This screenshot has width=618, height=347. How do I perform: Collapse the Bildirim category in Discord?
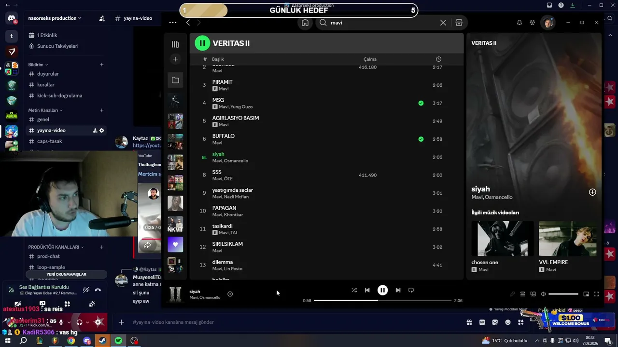tap(38, 65)
